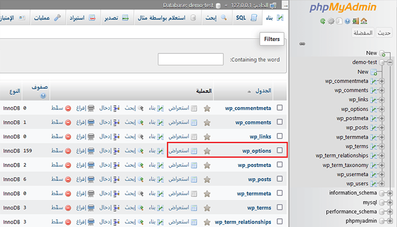Tick the wp_postmeta row checkbox
This screenshot has width=397, height=227.
(x=280, y=165)
